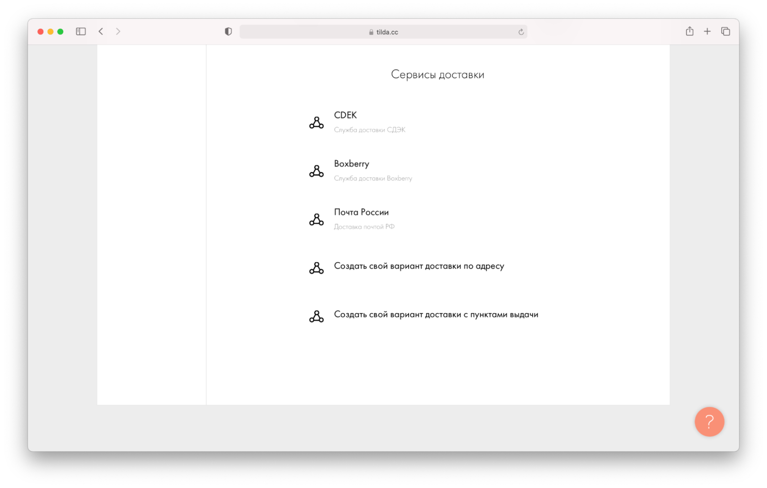Toggle the Safari sidebar
Screen dimensions: 767x488
pyautogui.click(x=81, y=31)
